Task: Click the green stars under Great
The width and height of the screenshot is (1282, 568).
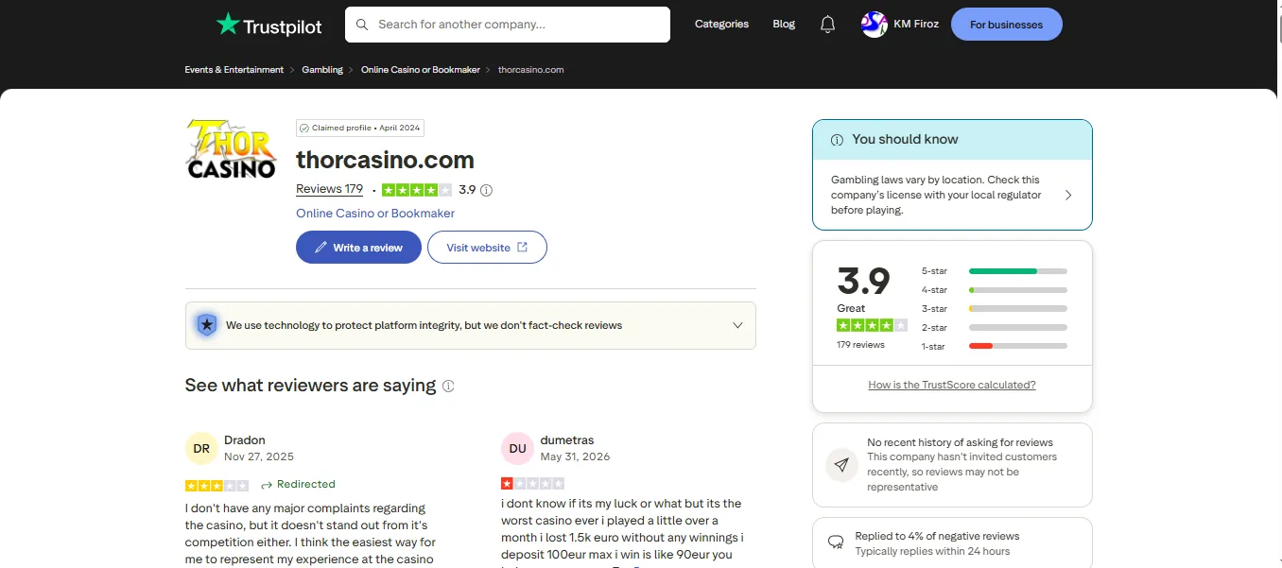Action: tap(872, 325)
